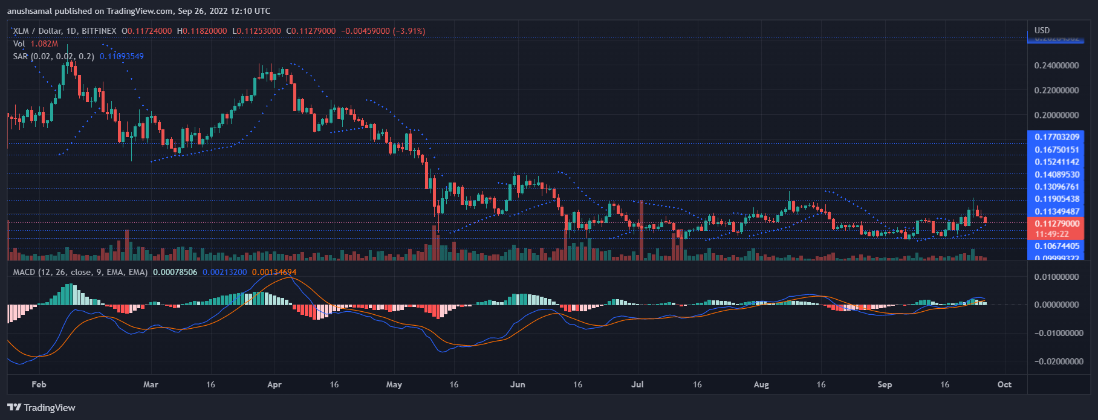The height and width of the screenshot is (420, 1098).
Task: Click the Vol indicator label
Action: [x=19, y=44]
